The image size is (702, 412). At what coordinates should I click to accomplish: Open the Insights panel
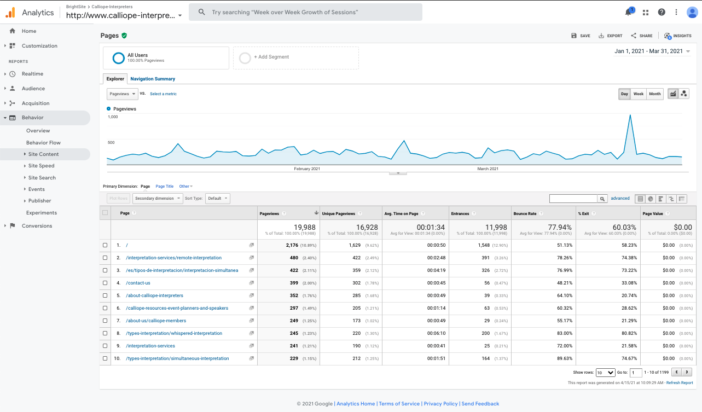pos(677,36)
